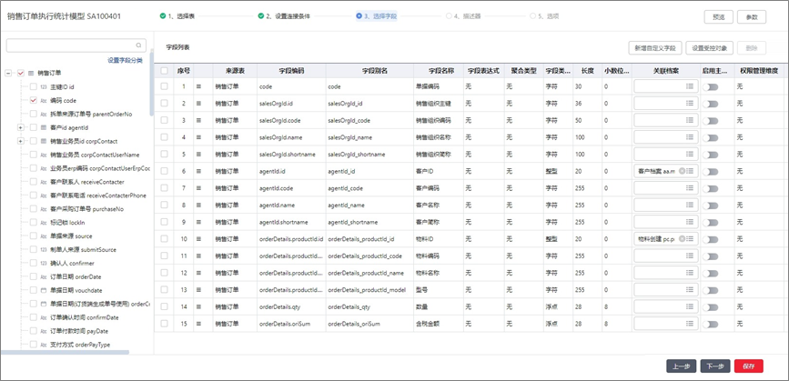
Task: Click the drag handle icon of row 6
Action: click(198, 171)
